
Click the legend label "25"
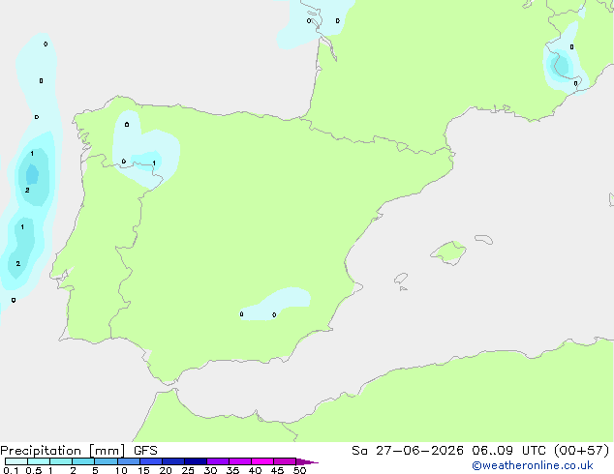coord(188,470)
